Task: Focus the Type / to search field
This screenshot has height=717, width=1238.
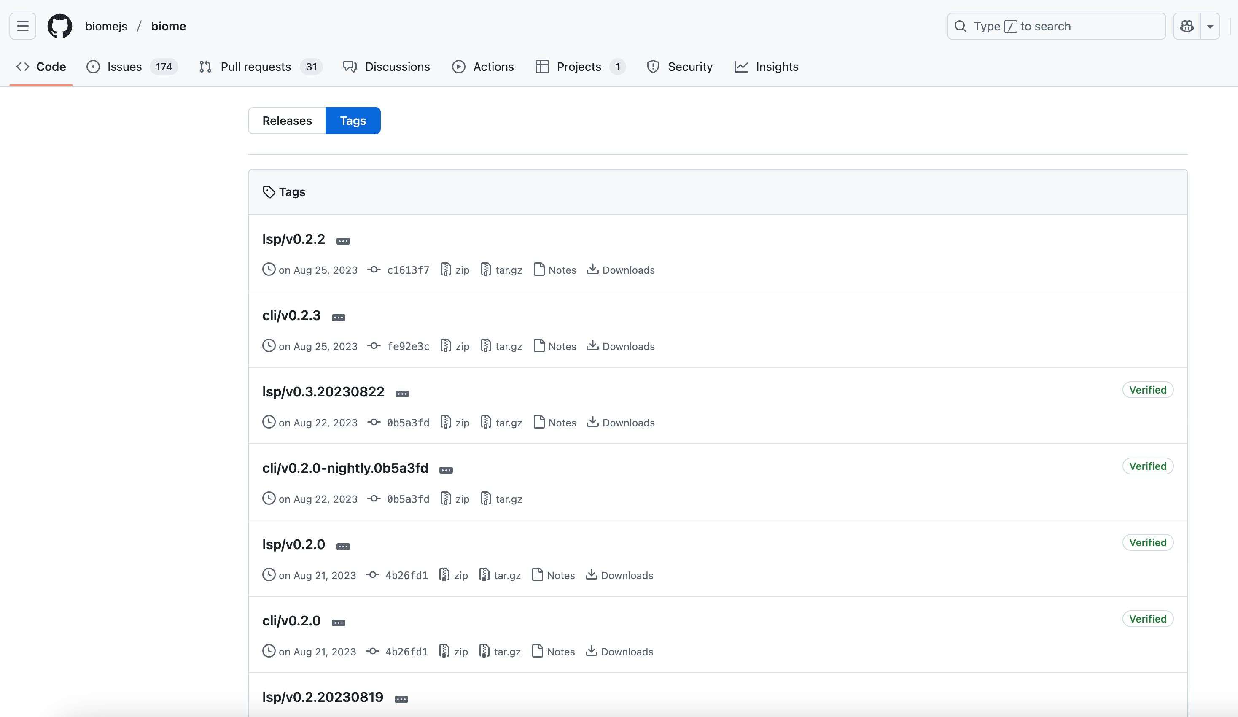Action: pos(1056,26)
